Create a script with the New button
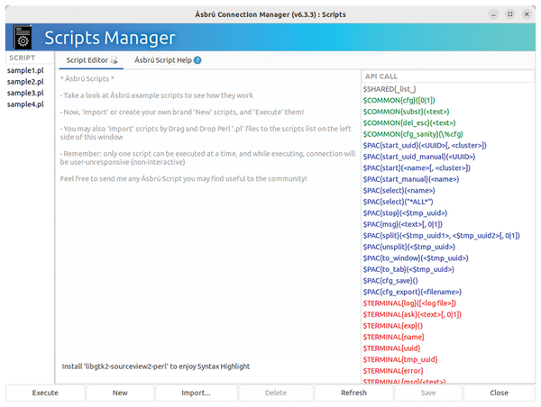Viewport: 541px width, 407px height. click(120, 393)
